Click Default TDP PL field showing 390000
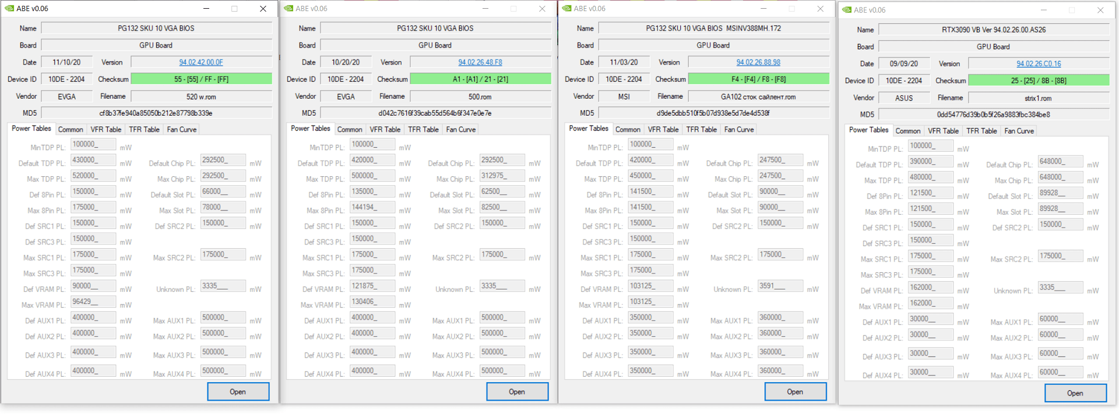 [x=931, y=162]
